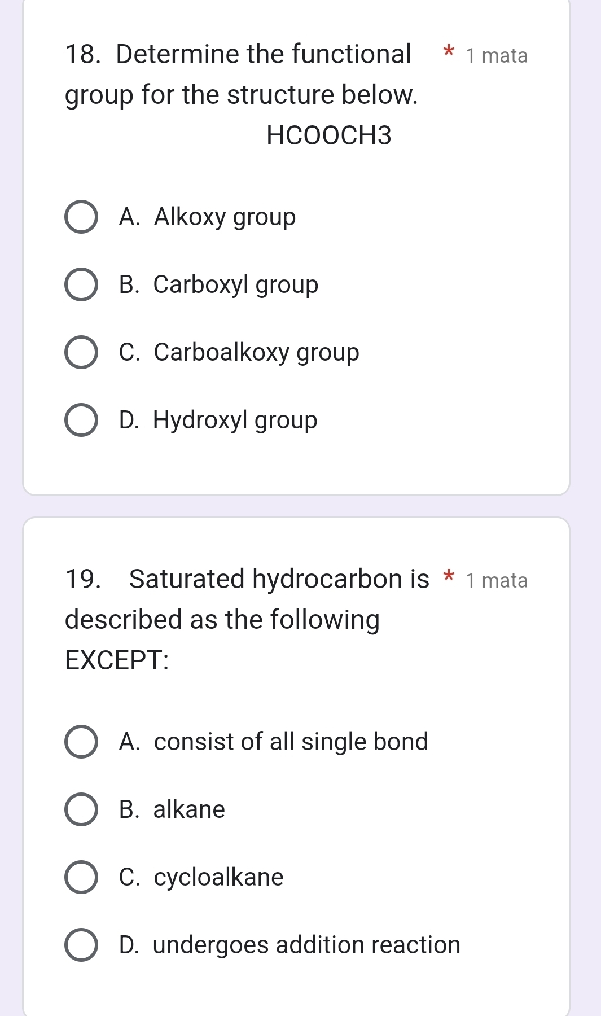The image size is (601, 1016).
Task: Pick the Carboalkoxy group radio button
Action: pyautogui.click(x=81, y=352)
